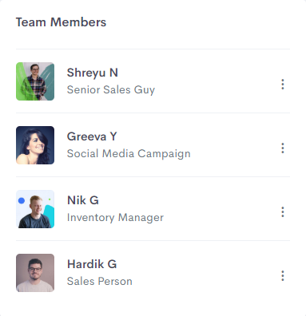306x316 pixels.
Task: Show more actions for Nik G
Action: coord(283,212)
